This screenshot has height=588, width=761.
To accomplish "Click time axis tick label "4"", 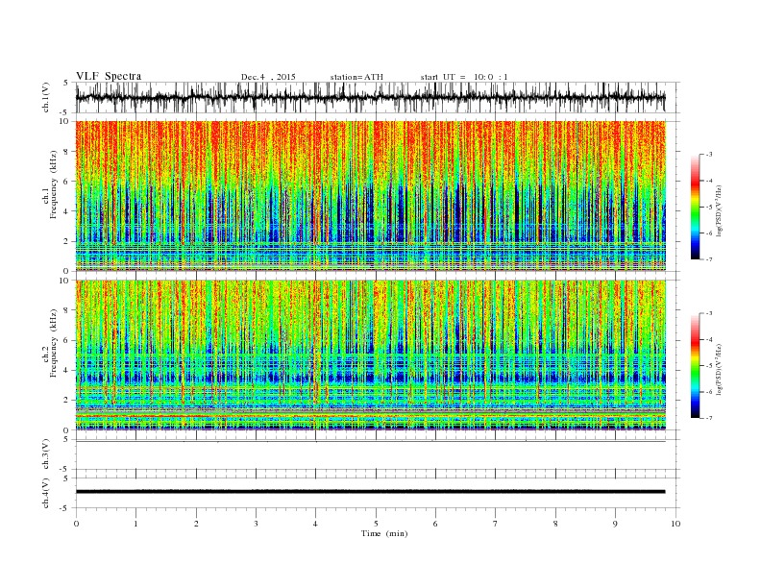I will (x=315, y=524).
